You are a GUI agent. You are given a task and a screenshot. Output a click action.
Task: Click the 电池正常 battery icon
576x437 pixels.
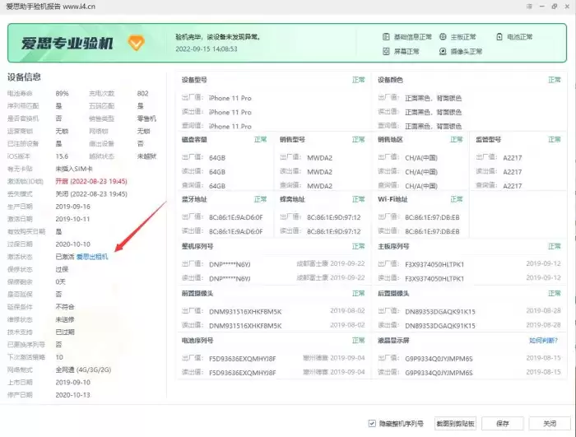[x=499, y=37]
